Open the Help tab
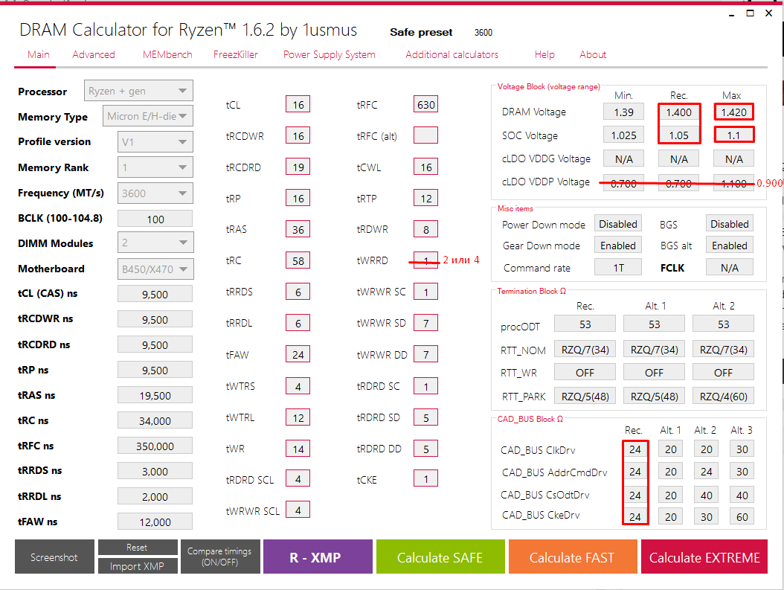Screen dimensions: 784x590 coord(544,54)
